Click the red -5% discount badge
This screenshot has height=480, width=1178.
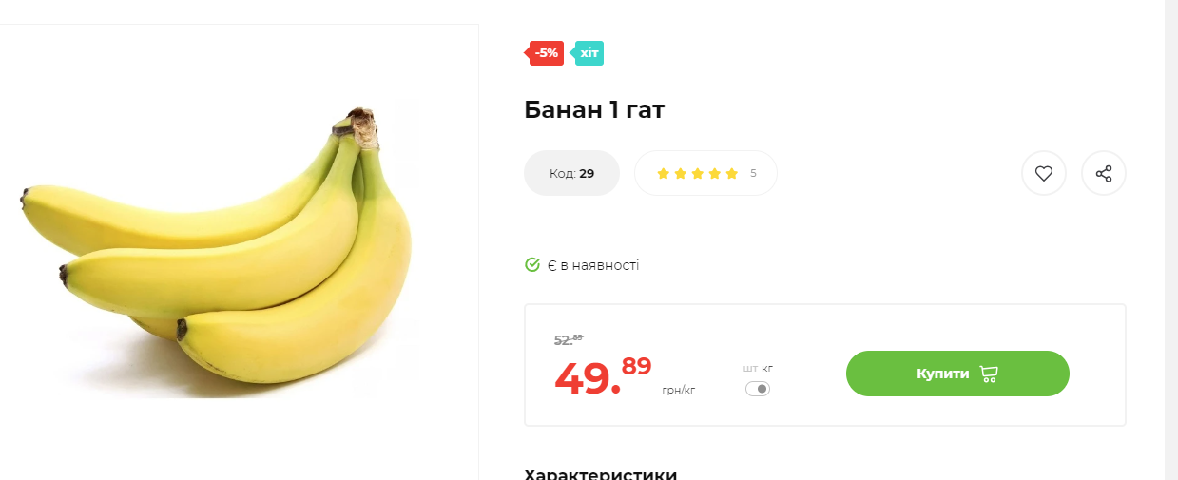click(547, 53)
